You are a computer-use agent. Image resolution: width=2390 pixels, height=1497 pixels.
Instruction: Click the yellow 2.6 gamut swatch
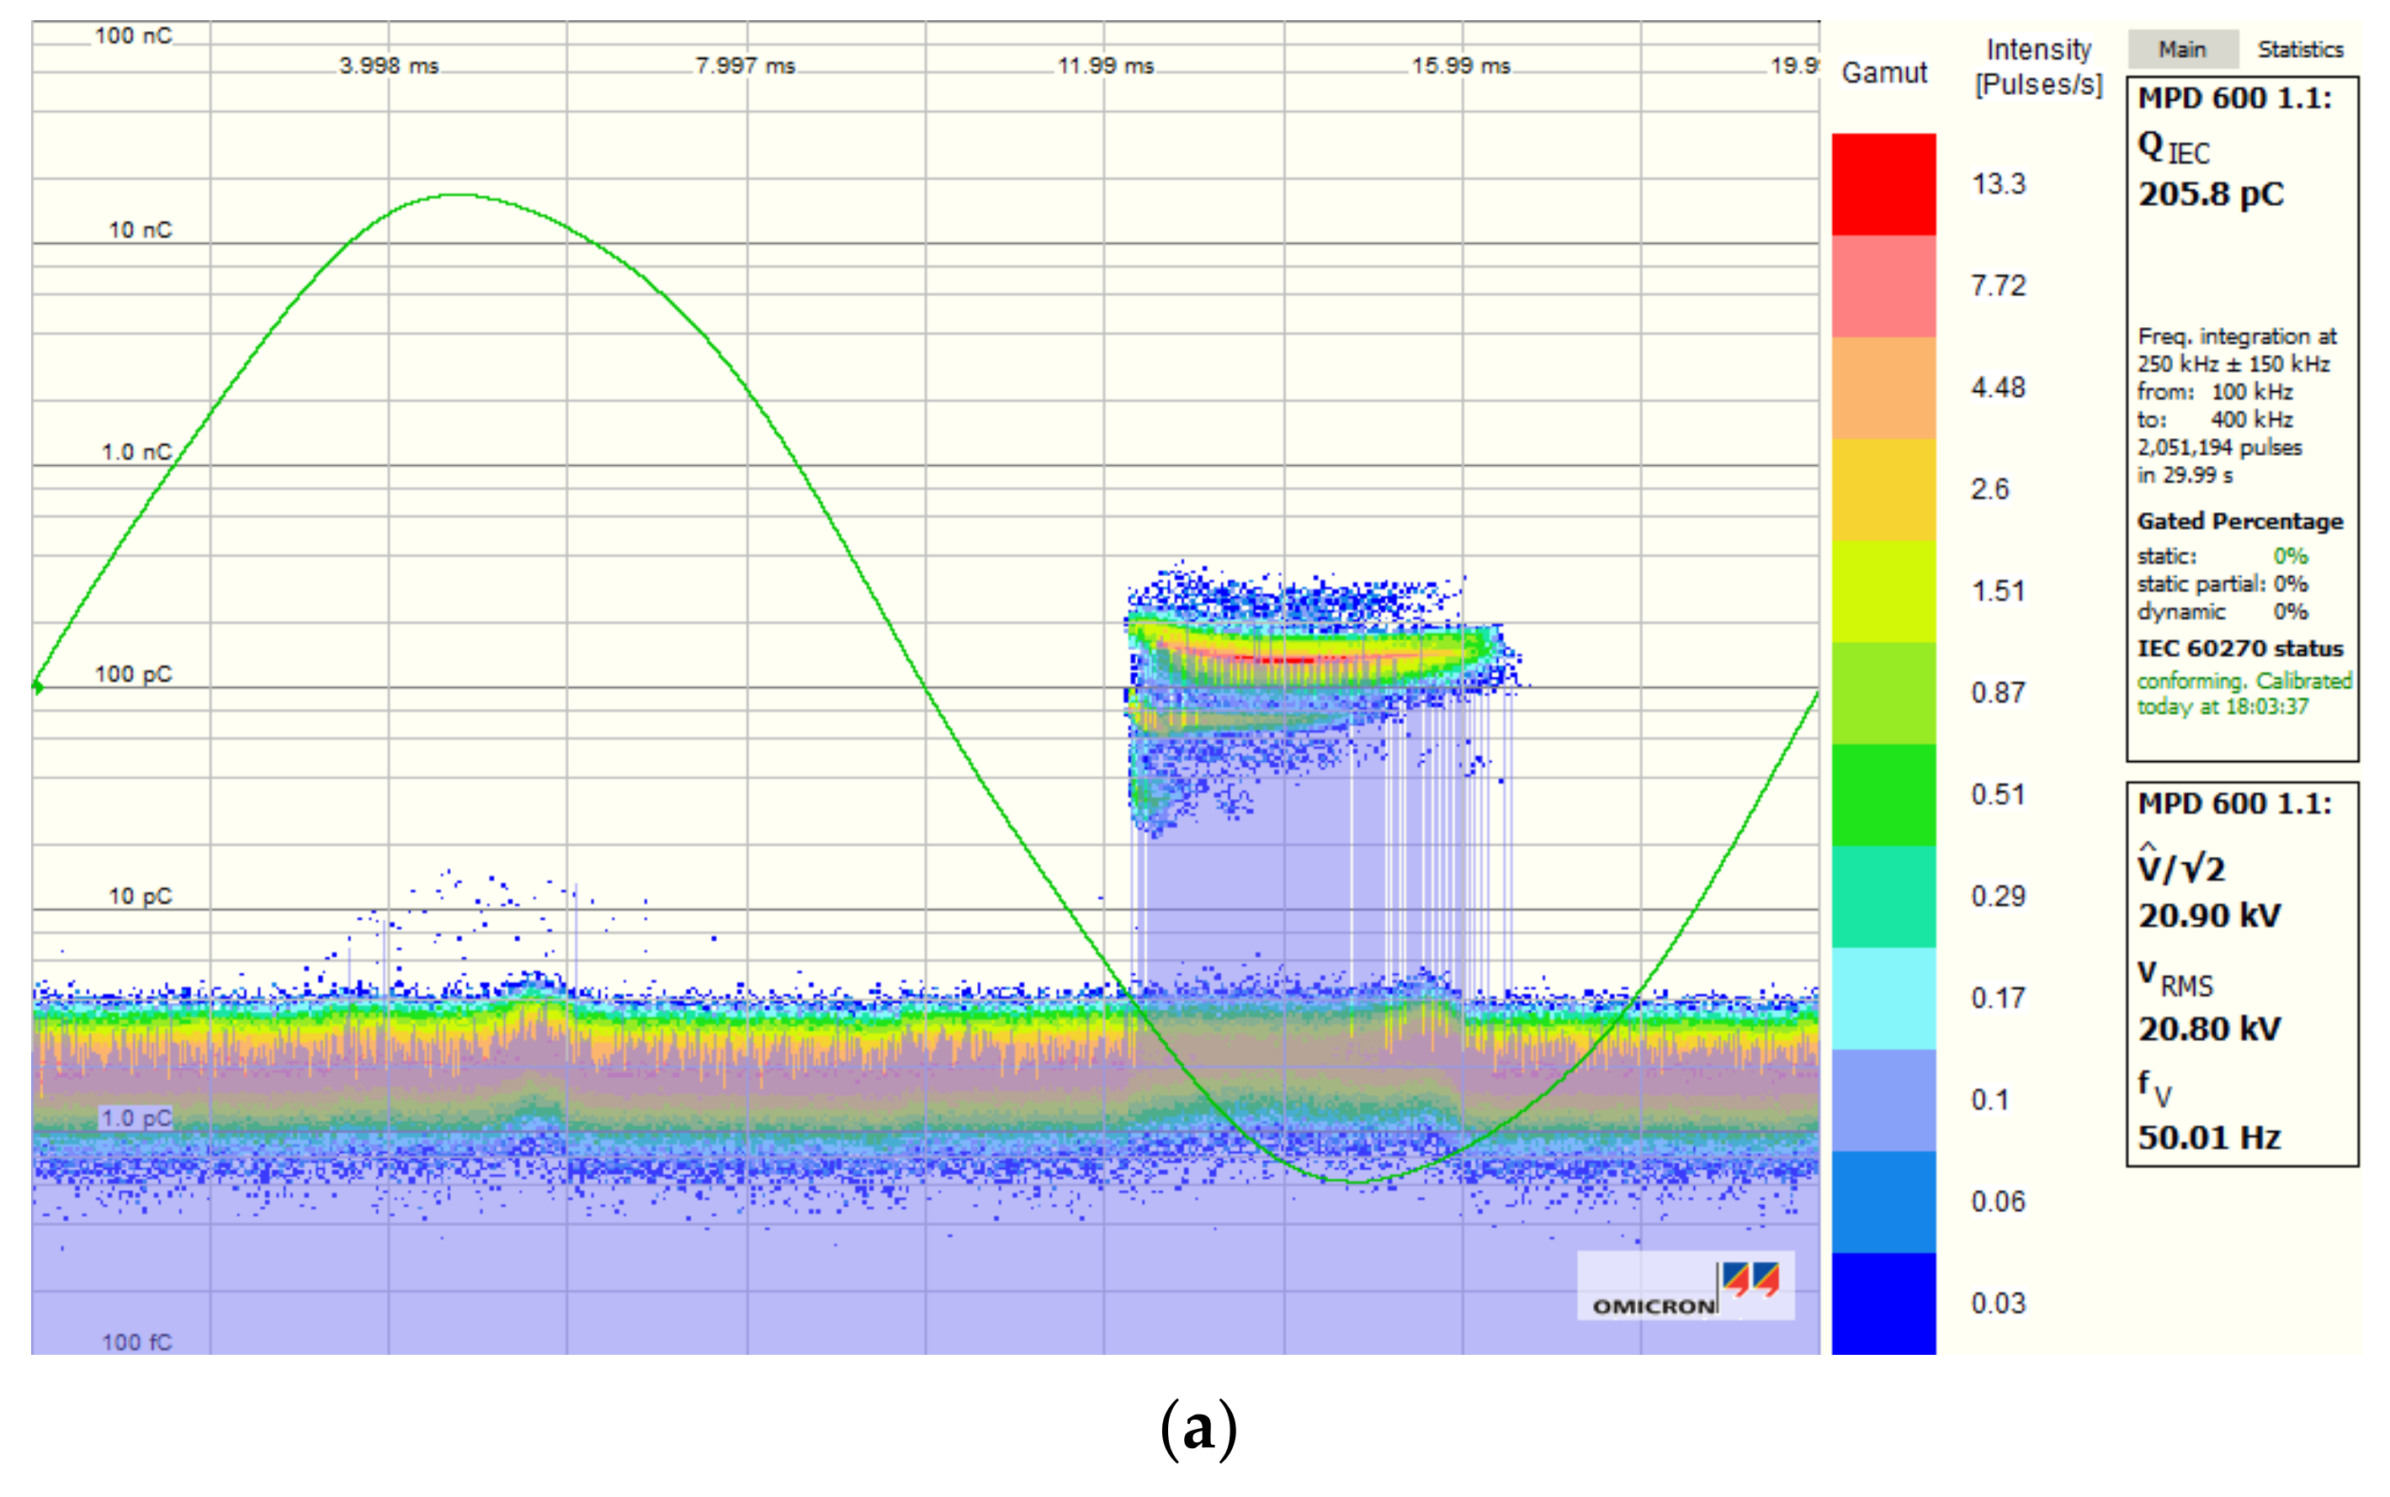pos(1883,490)
